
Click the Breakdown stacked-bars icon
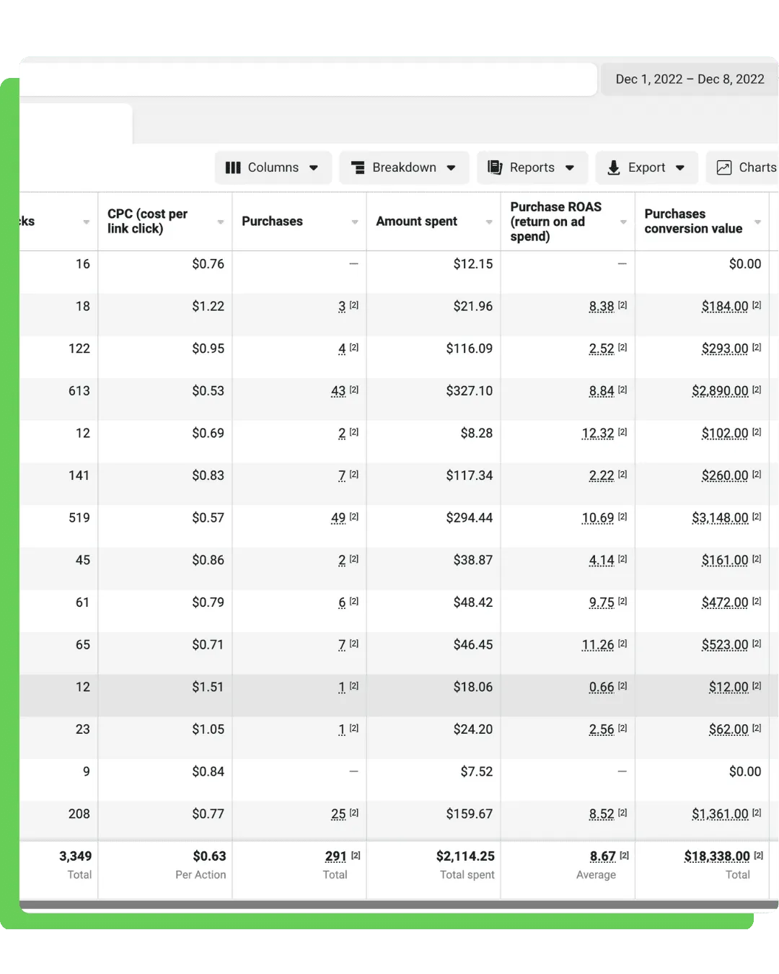point(358,167)
